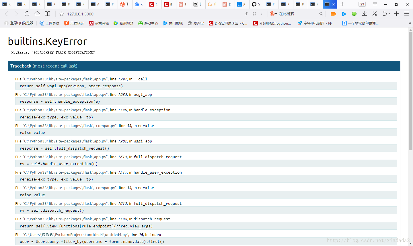Viewport: 413px width, 246px height.
Task: Open the 天猫精选 bookmark
Action: (x=74, y=23)
